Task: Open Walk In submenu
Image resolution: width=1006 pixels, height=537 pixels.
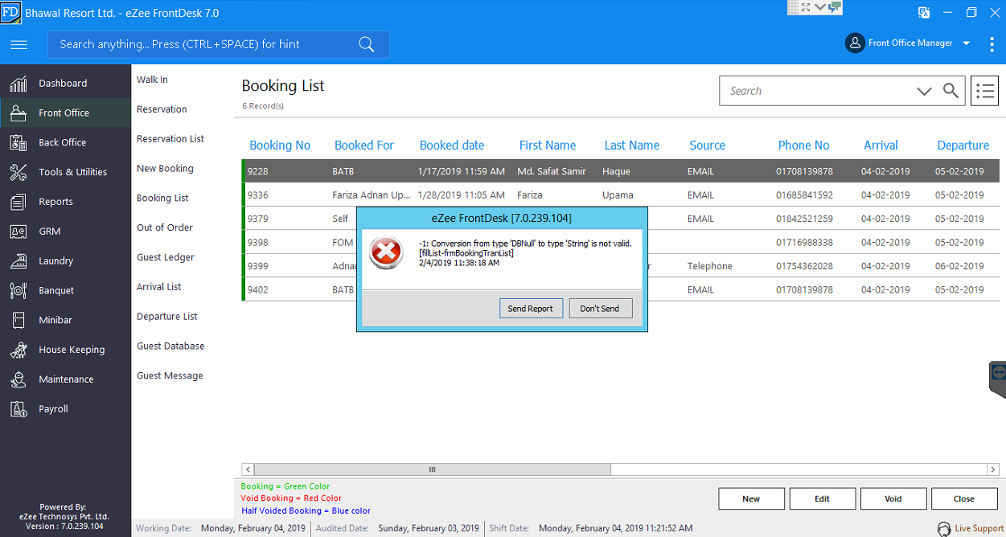Action: [152, 80]
